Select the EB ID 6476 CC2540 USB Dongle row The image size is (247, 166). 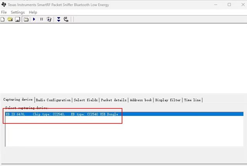[124, 114]
